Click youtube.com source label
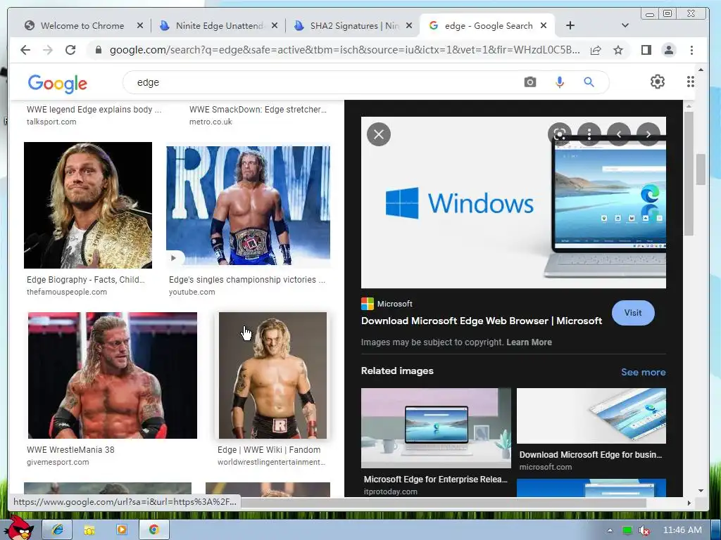Screen dimensions: 721x540 tap(192, 292)
